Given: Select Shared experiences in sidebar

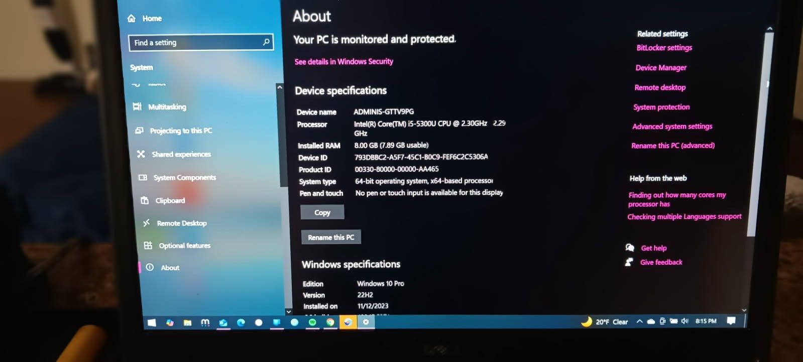Looking at the screenshot, I should 181,154.
